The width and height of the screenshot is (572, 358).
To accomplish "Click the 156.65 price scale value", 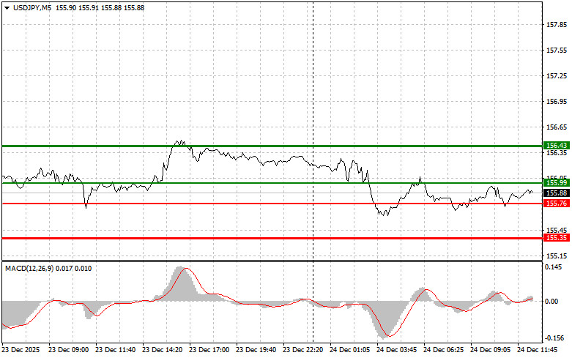I will point(557,127).
